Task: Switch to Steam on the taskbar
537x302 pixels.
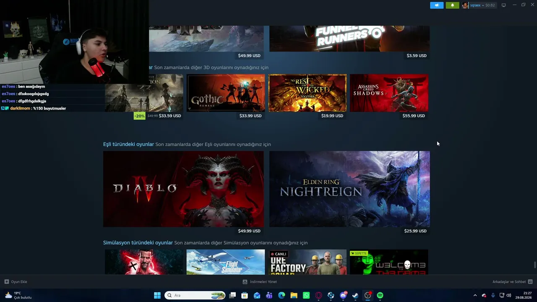Action: 355,296
